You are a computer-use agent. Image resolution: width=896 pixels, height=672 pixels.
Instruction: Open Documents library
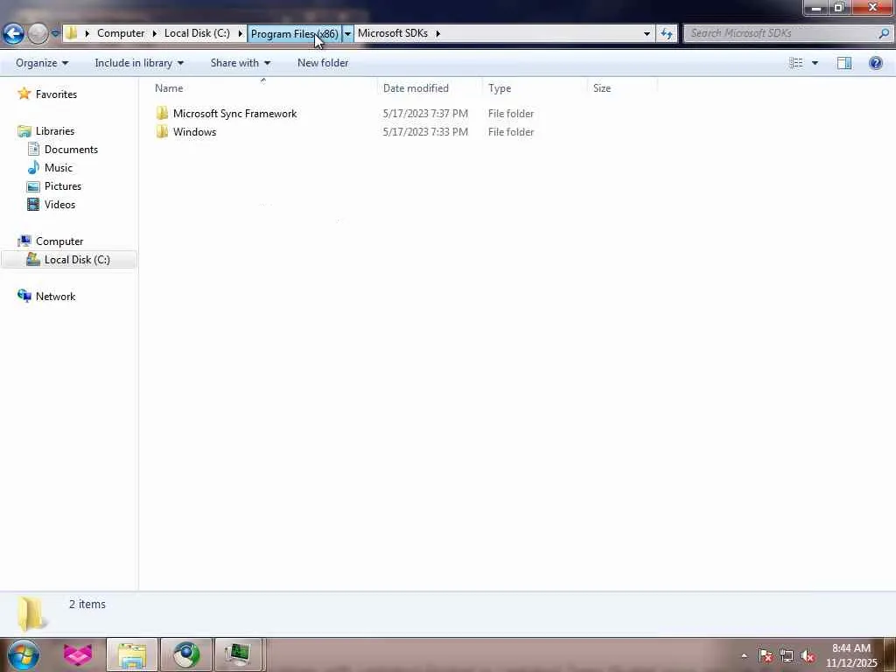pyautogui.click(x=71, y=149)
